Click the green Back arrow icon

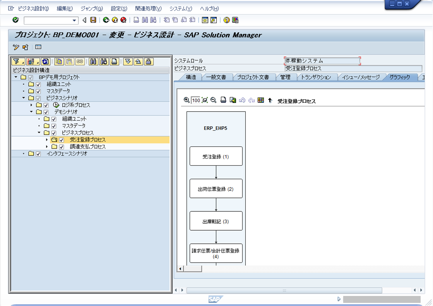pyautogui.click(x=106, y=20)
